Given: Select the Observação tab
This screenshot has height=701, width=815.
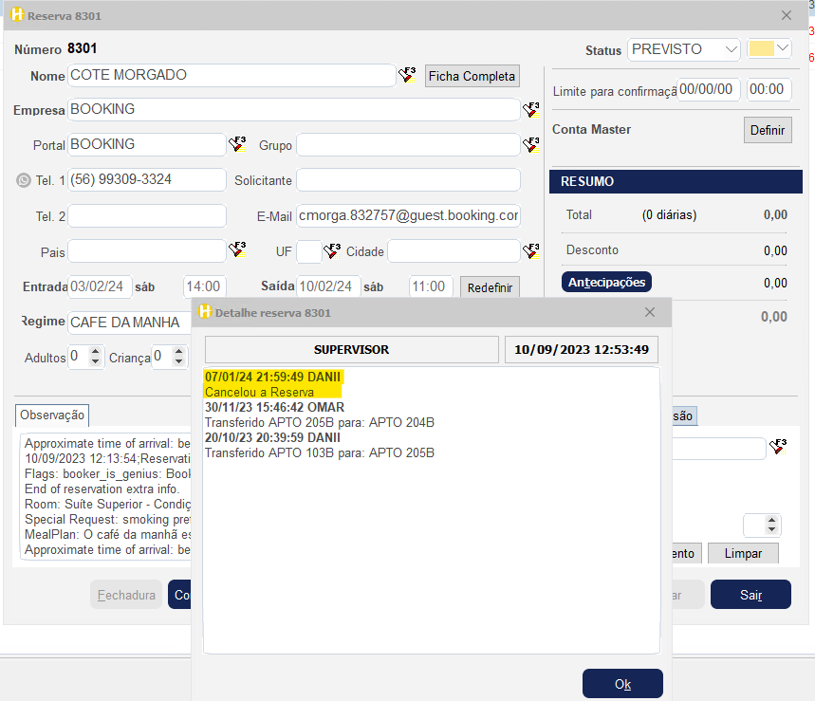Looking at the screenshot, I should (53, 415).
